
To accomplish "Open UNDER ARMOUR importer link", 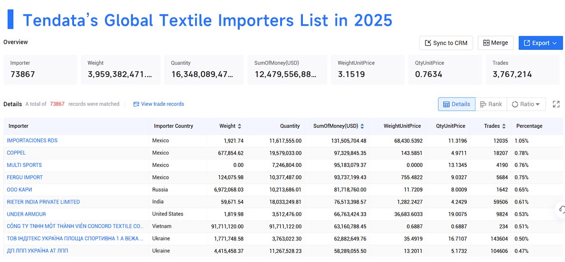I will 26,214.
